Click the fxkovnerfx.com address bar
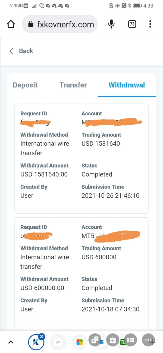This screenshot has height=353, width=163. (65, 24)
